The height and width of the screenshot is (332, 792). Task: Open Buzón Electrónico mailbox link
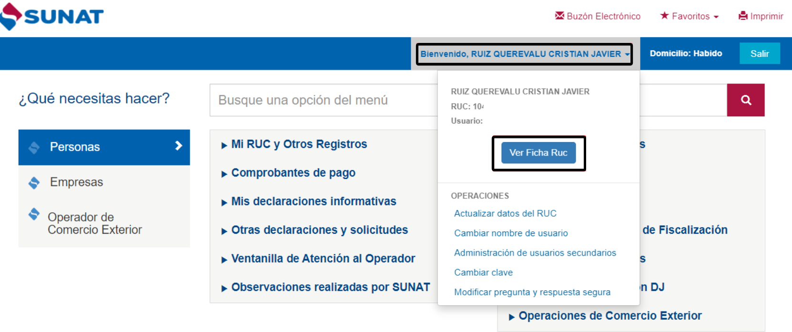598,16
